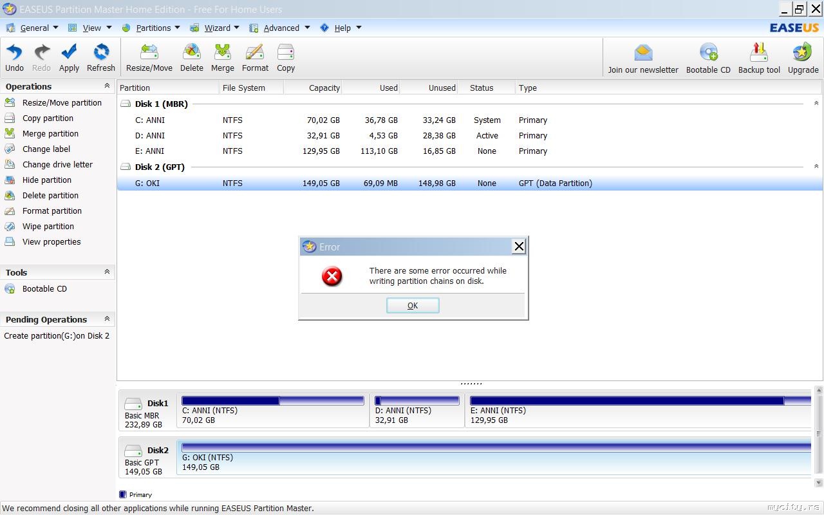
Task: Click the Format toolbar icon
Action: click(x=256, y=58)
